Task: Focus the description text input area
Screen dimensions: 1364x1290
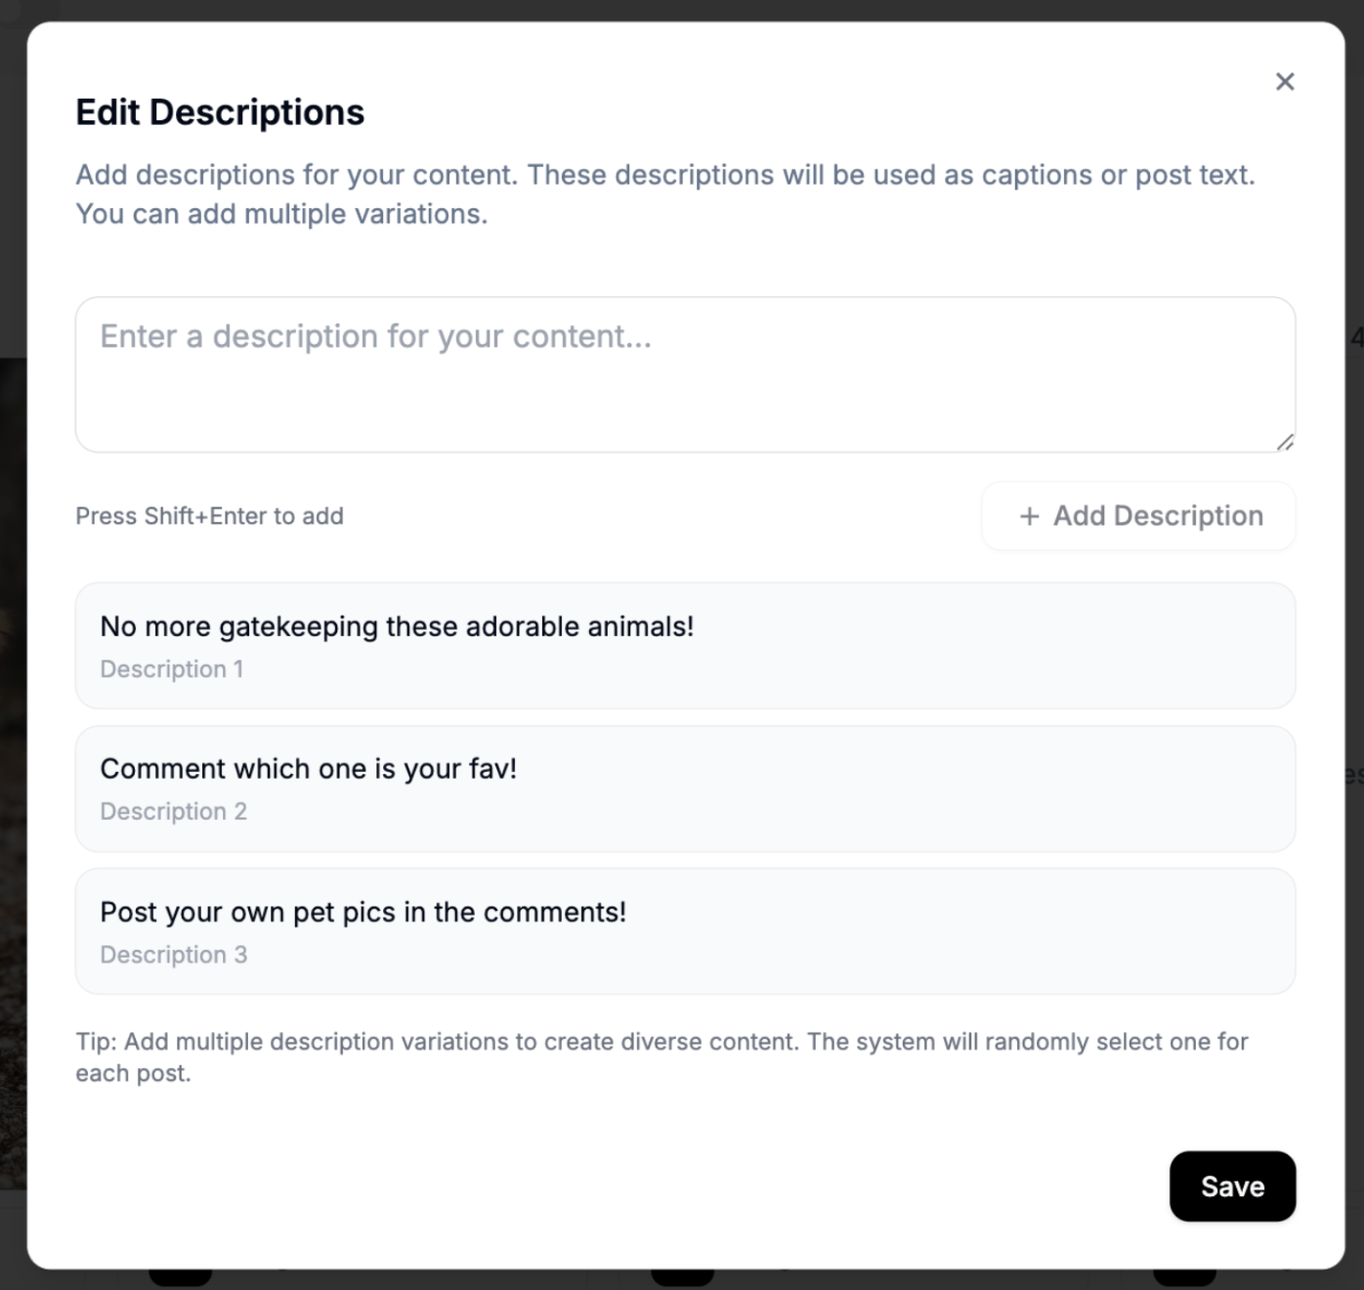Action: (685, 374)
